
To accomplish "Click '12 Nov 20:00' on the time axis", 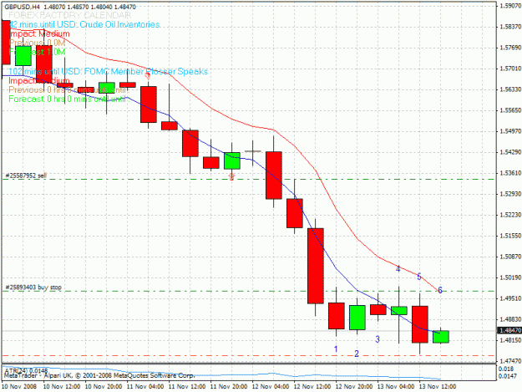I will (x=354, y=387).
